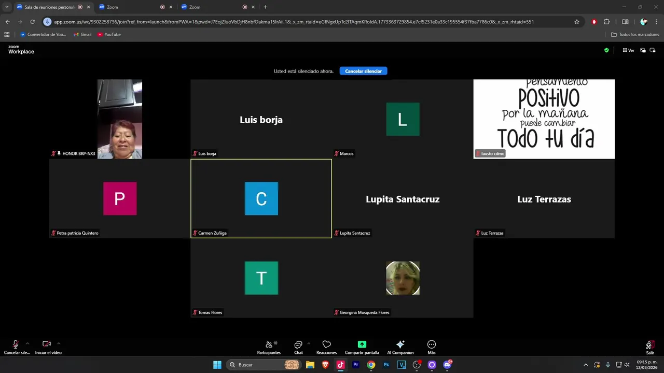Open the YouTube bookmark
Viewport: 664px width, 373px height.
pyautogui.click(x=109, y=35)
